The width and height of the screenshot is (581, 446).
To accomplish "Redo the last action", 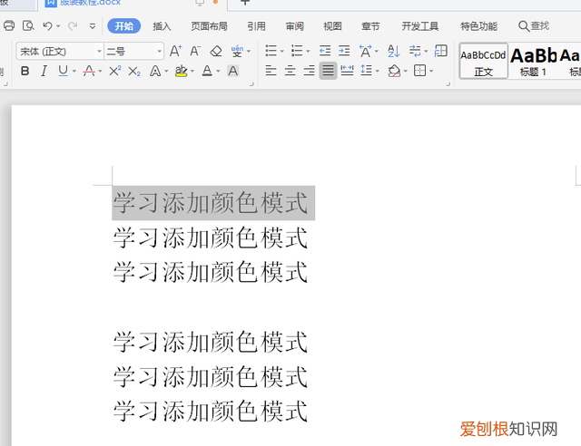I will [73, 26].
